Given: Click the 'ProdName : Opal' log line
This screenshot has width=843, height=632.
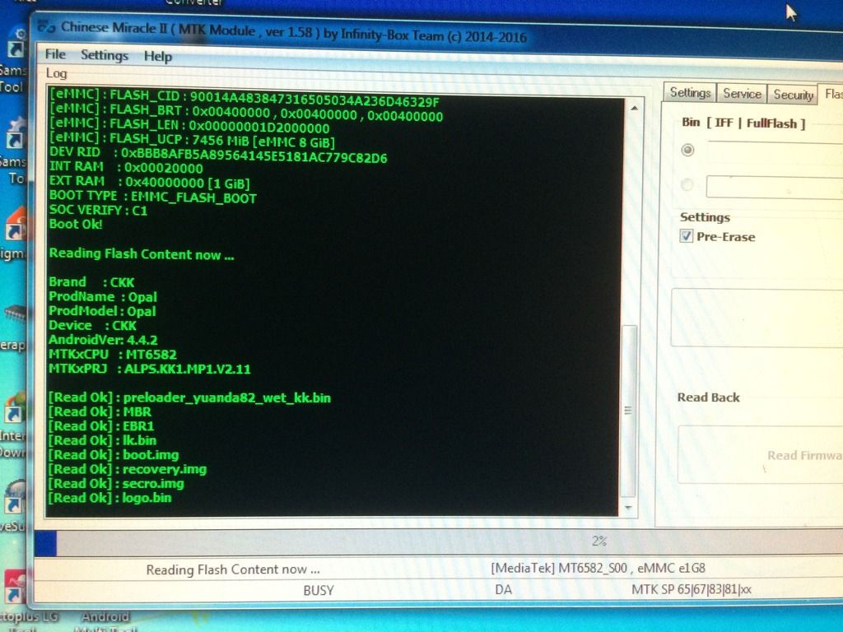Looking at the screenshot, I should point(103,296).
